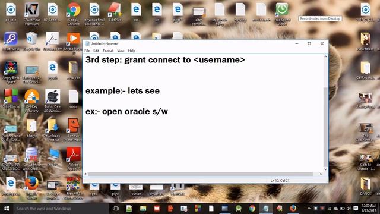Select the Google Chrome desktop shortcut
This screenshot has width=380, height=214.
(74, 14)
